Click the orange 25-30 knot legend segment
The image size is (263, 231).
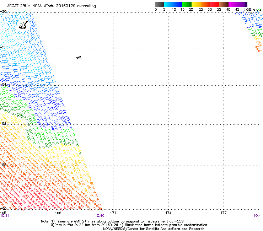(x=205, y=4)
